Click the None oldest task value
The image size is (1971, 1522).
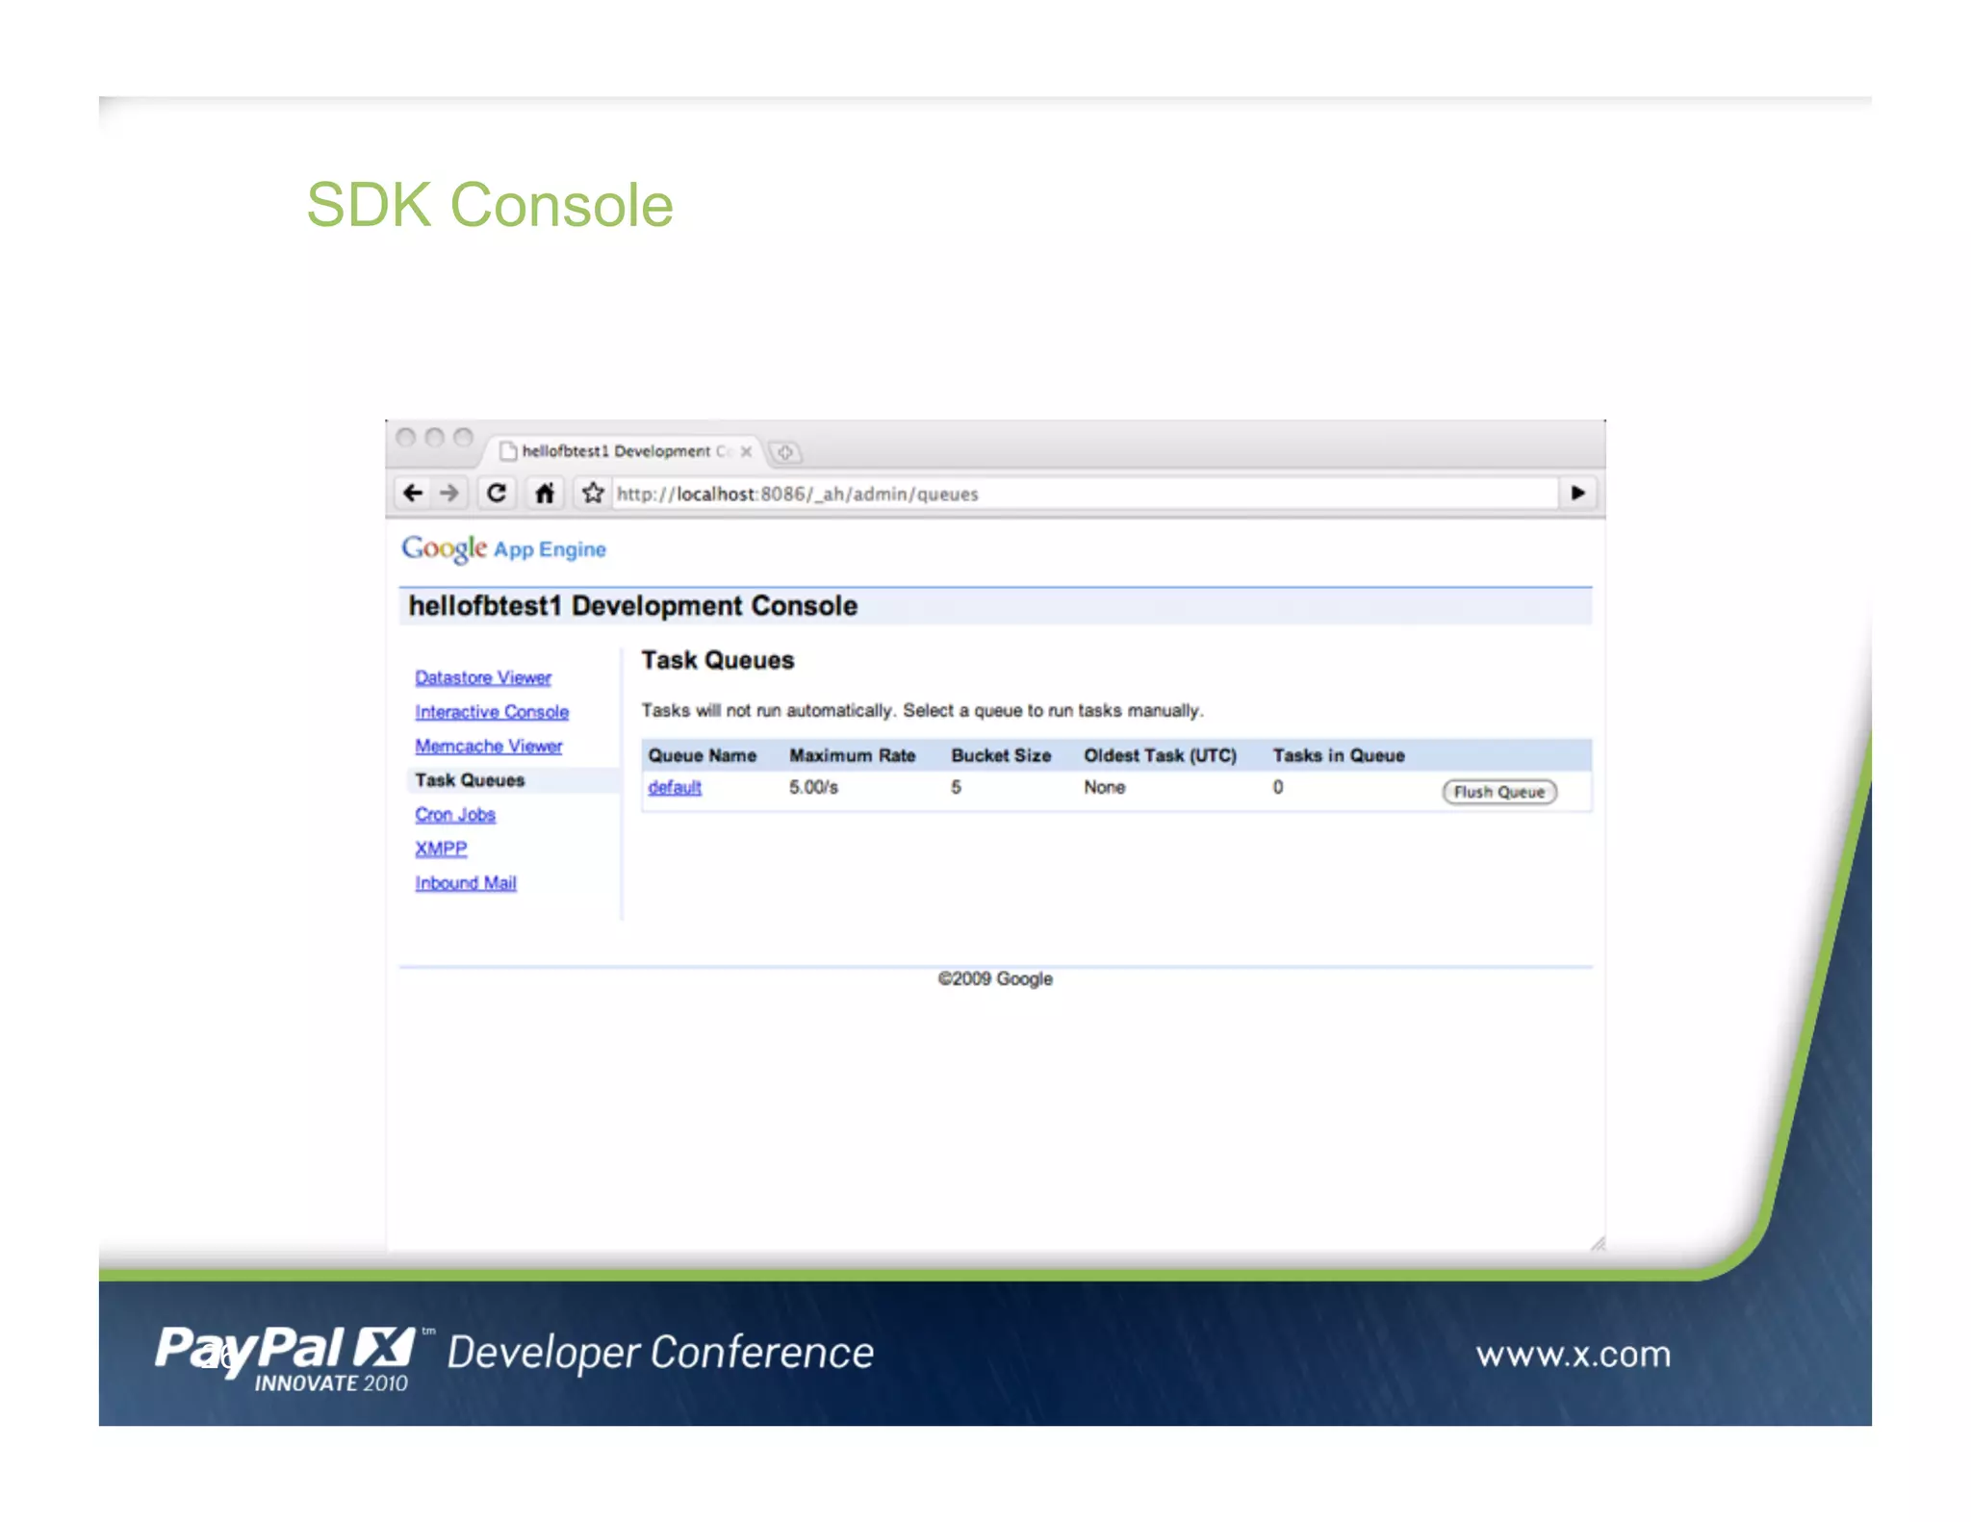(x=1105, y=787)
